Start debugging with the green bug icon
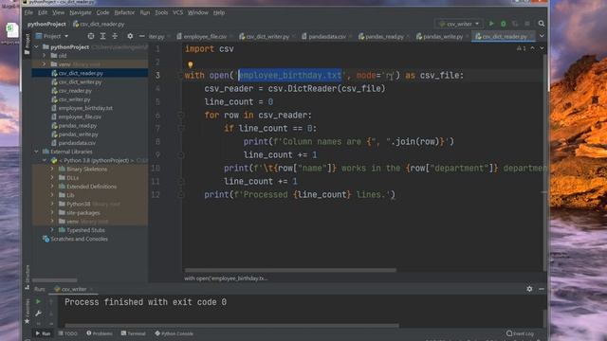This screenshot has height=341, width=607. coord(504,24)
